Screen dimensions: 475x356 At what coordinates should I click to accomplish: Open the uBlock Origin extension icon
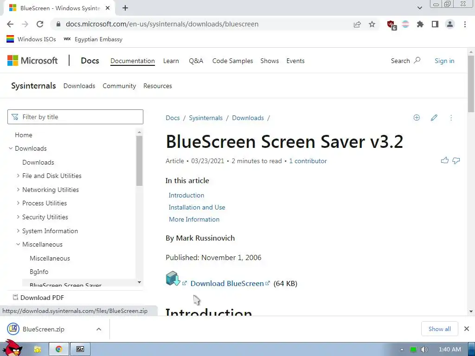coord(391,25)
